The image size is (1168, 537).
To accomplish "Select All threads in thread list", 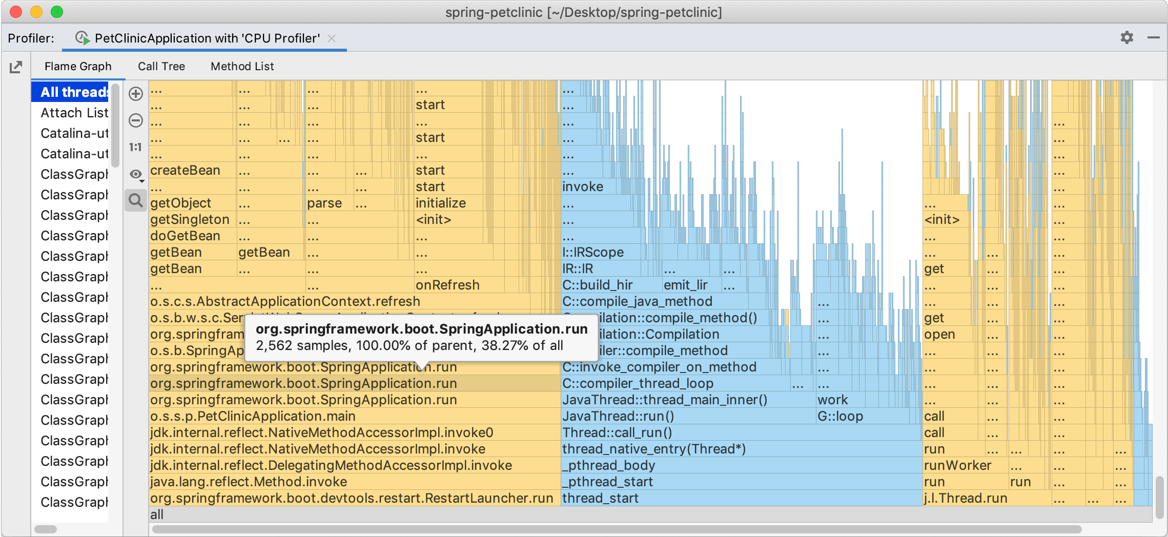I will click(x=70, y=92).
